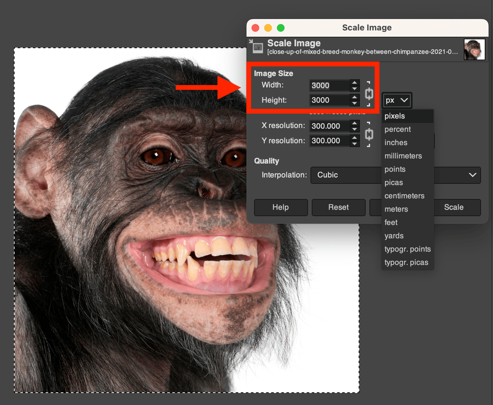Screen dimensions: 493x405
Task: Expand the Interpolation Cubic dropdown
Action: [x=472, y=175]
